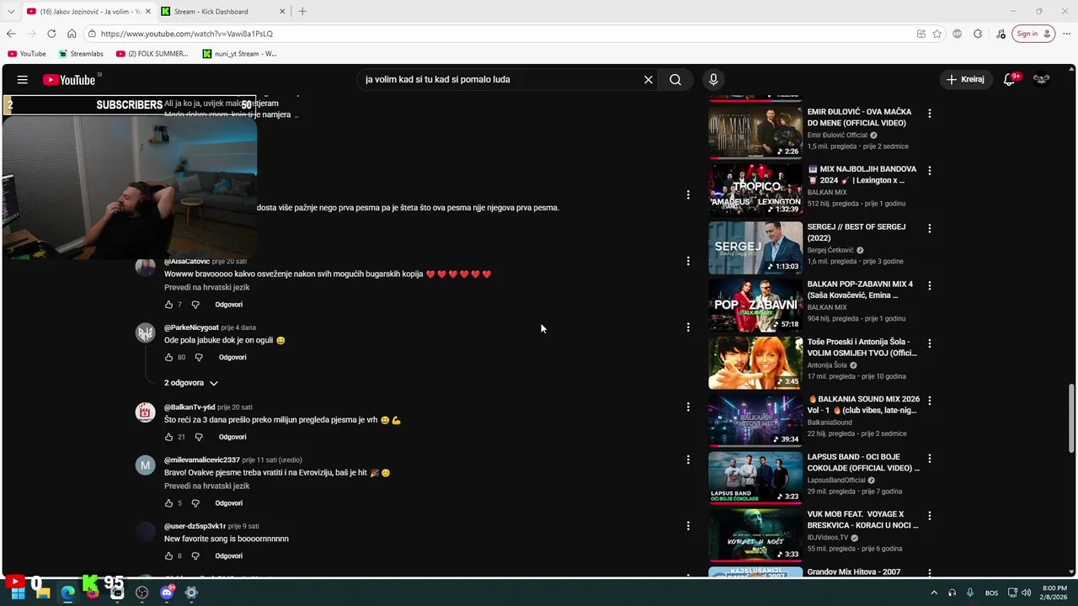Open the Streamlabs bookmark
This screenshot has height=606, width=1078.
81,54
